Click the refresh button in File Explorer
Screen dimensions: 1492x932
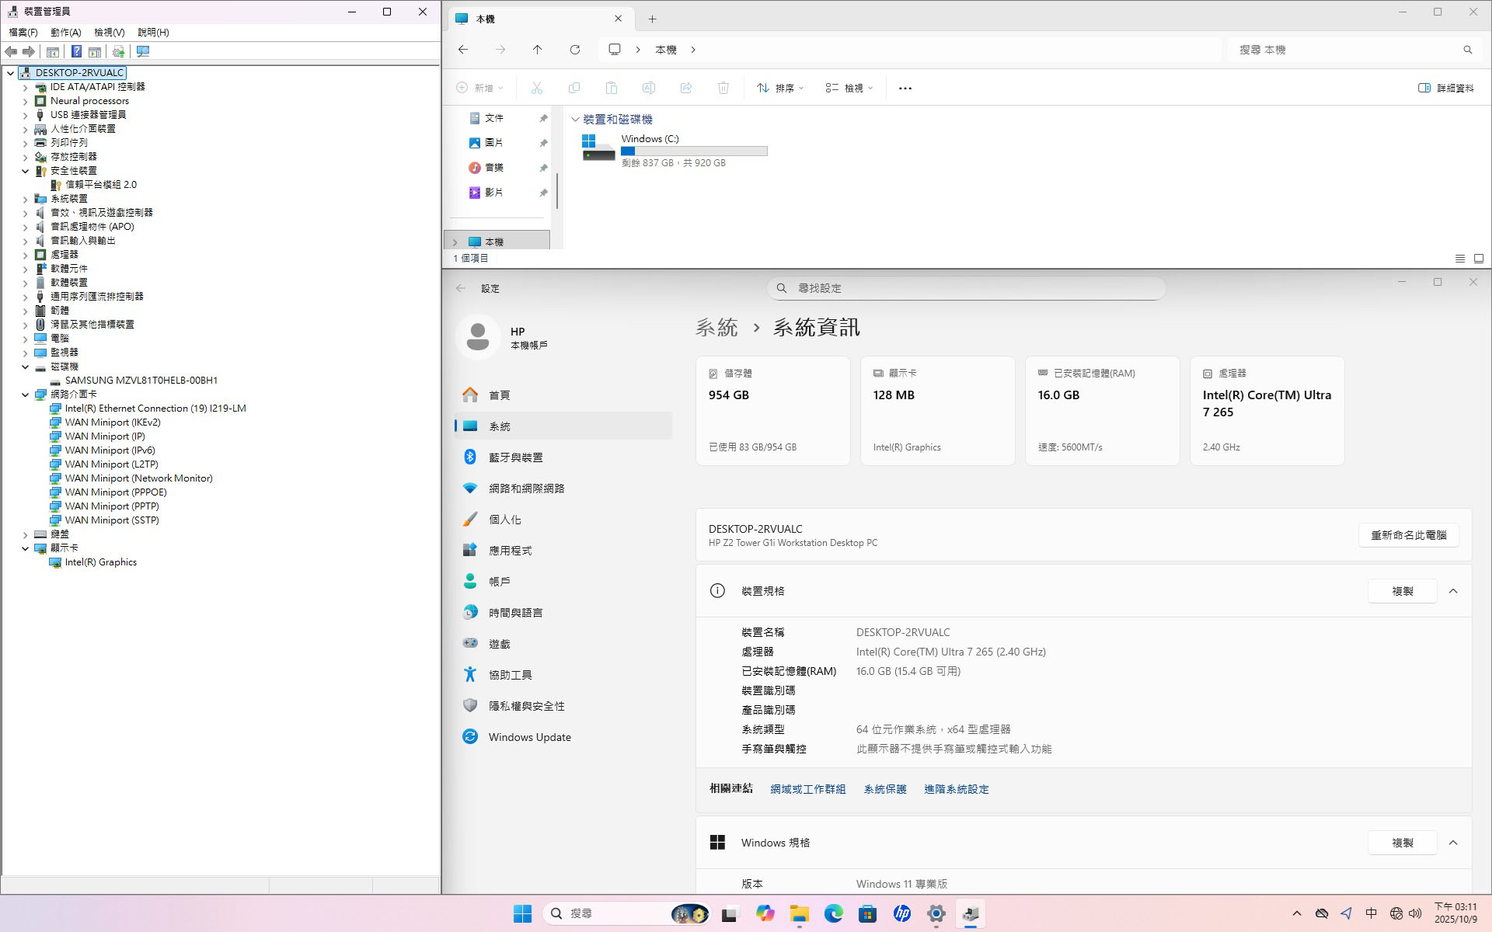(x=575, y=50)
